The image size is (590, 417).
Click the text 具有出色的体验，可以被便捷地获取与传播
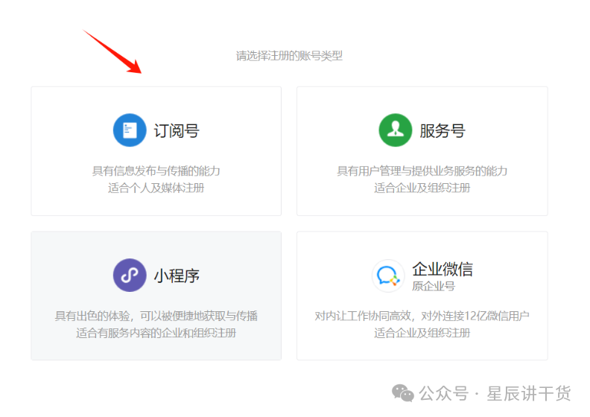pyautogui.click(x=156, y=316)
